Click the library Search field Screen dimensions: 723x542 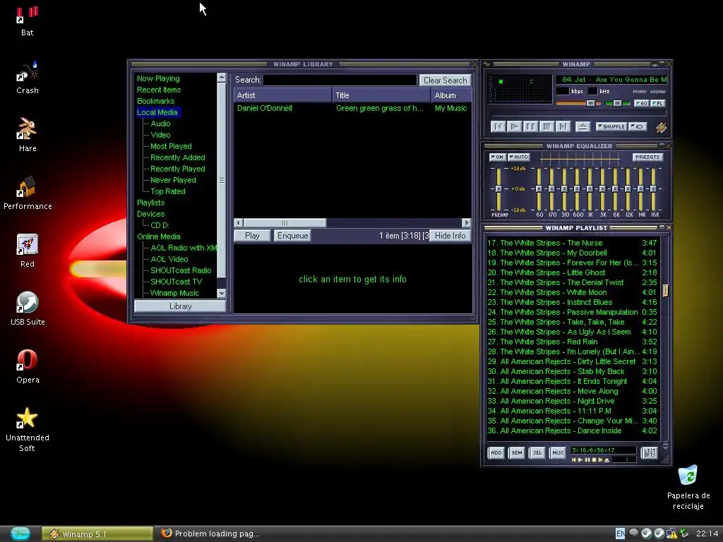[x=340, y=80]
